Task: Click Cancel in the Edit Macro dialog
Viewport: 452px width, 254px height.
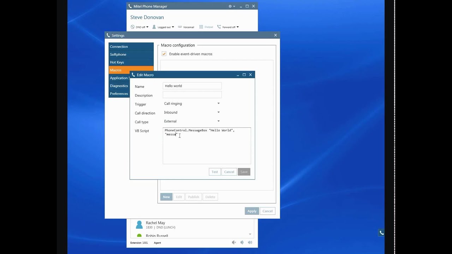Action: pos(229,172)
